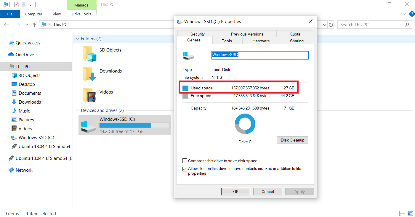Collapse the Folders (7) group
The height and width of the screenshot is (217, 415).
coord(78,39)
